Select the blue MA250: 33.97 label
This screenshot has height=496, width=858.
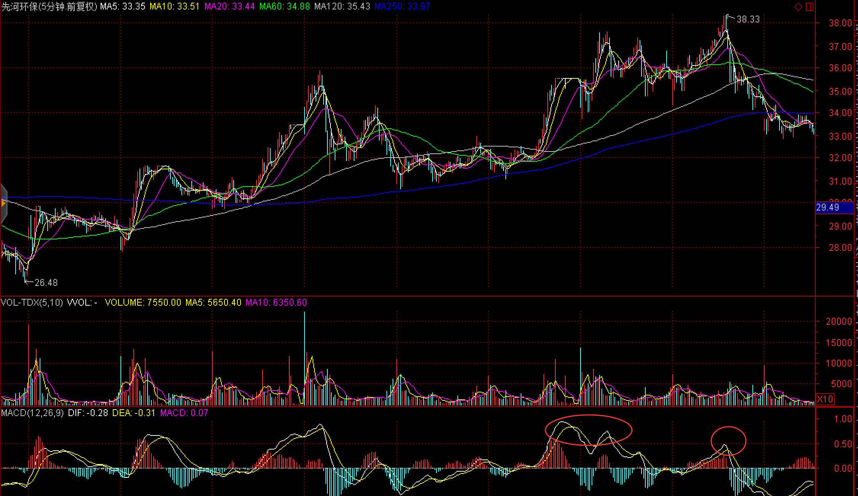[x=402, y=6]
